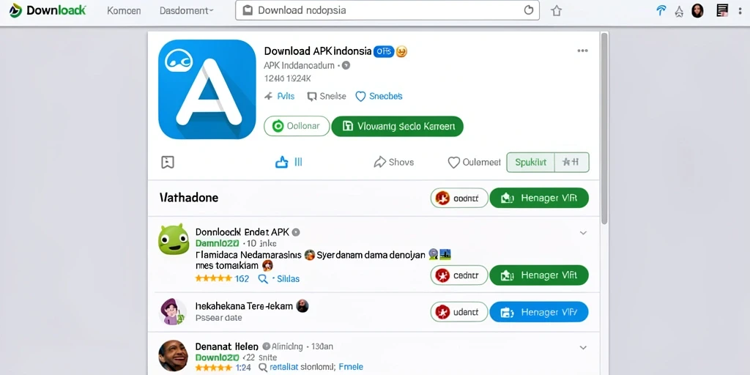Click the Downloack logo in browser header
This screenshot has width=750, height=375.
pos(48,10)
